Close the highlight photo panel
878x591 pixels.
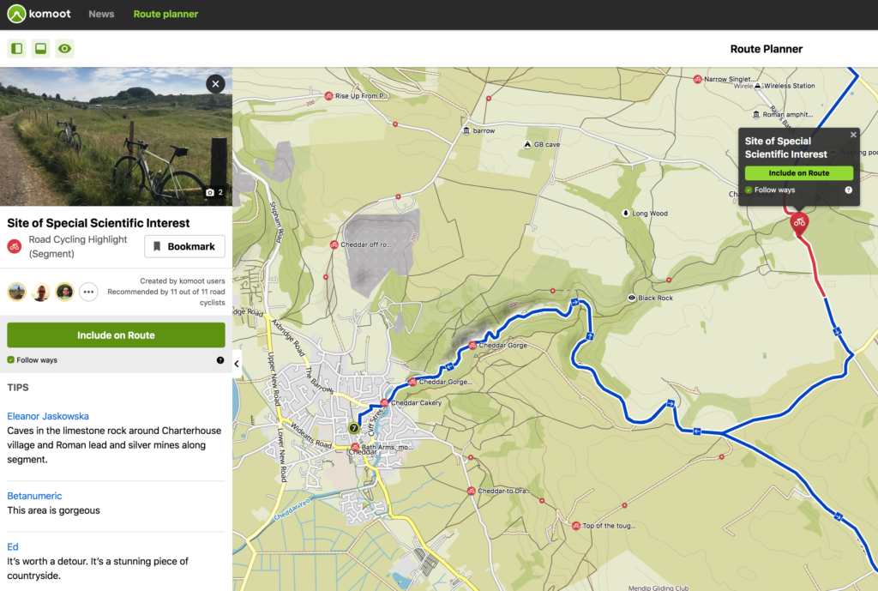[215, 84]
